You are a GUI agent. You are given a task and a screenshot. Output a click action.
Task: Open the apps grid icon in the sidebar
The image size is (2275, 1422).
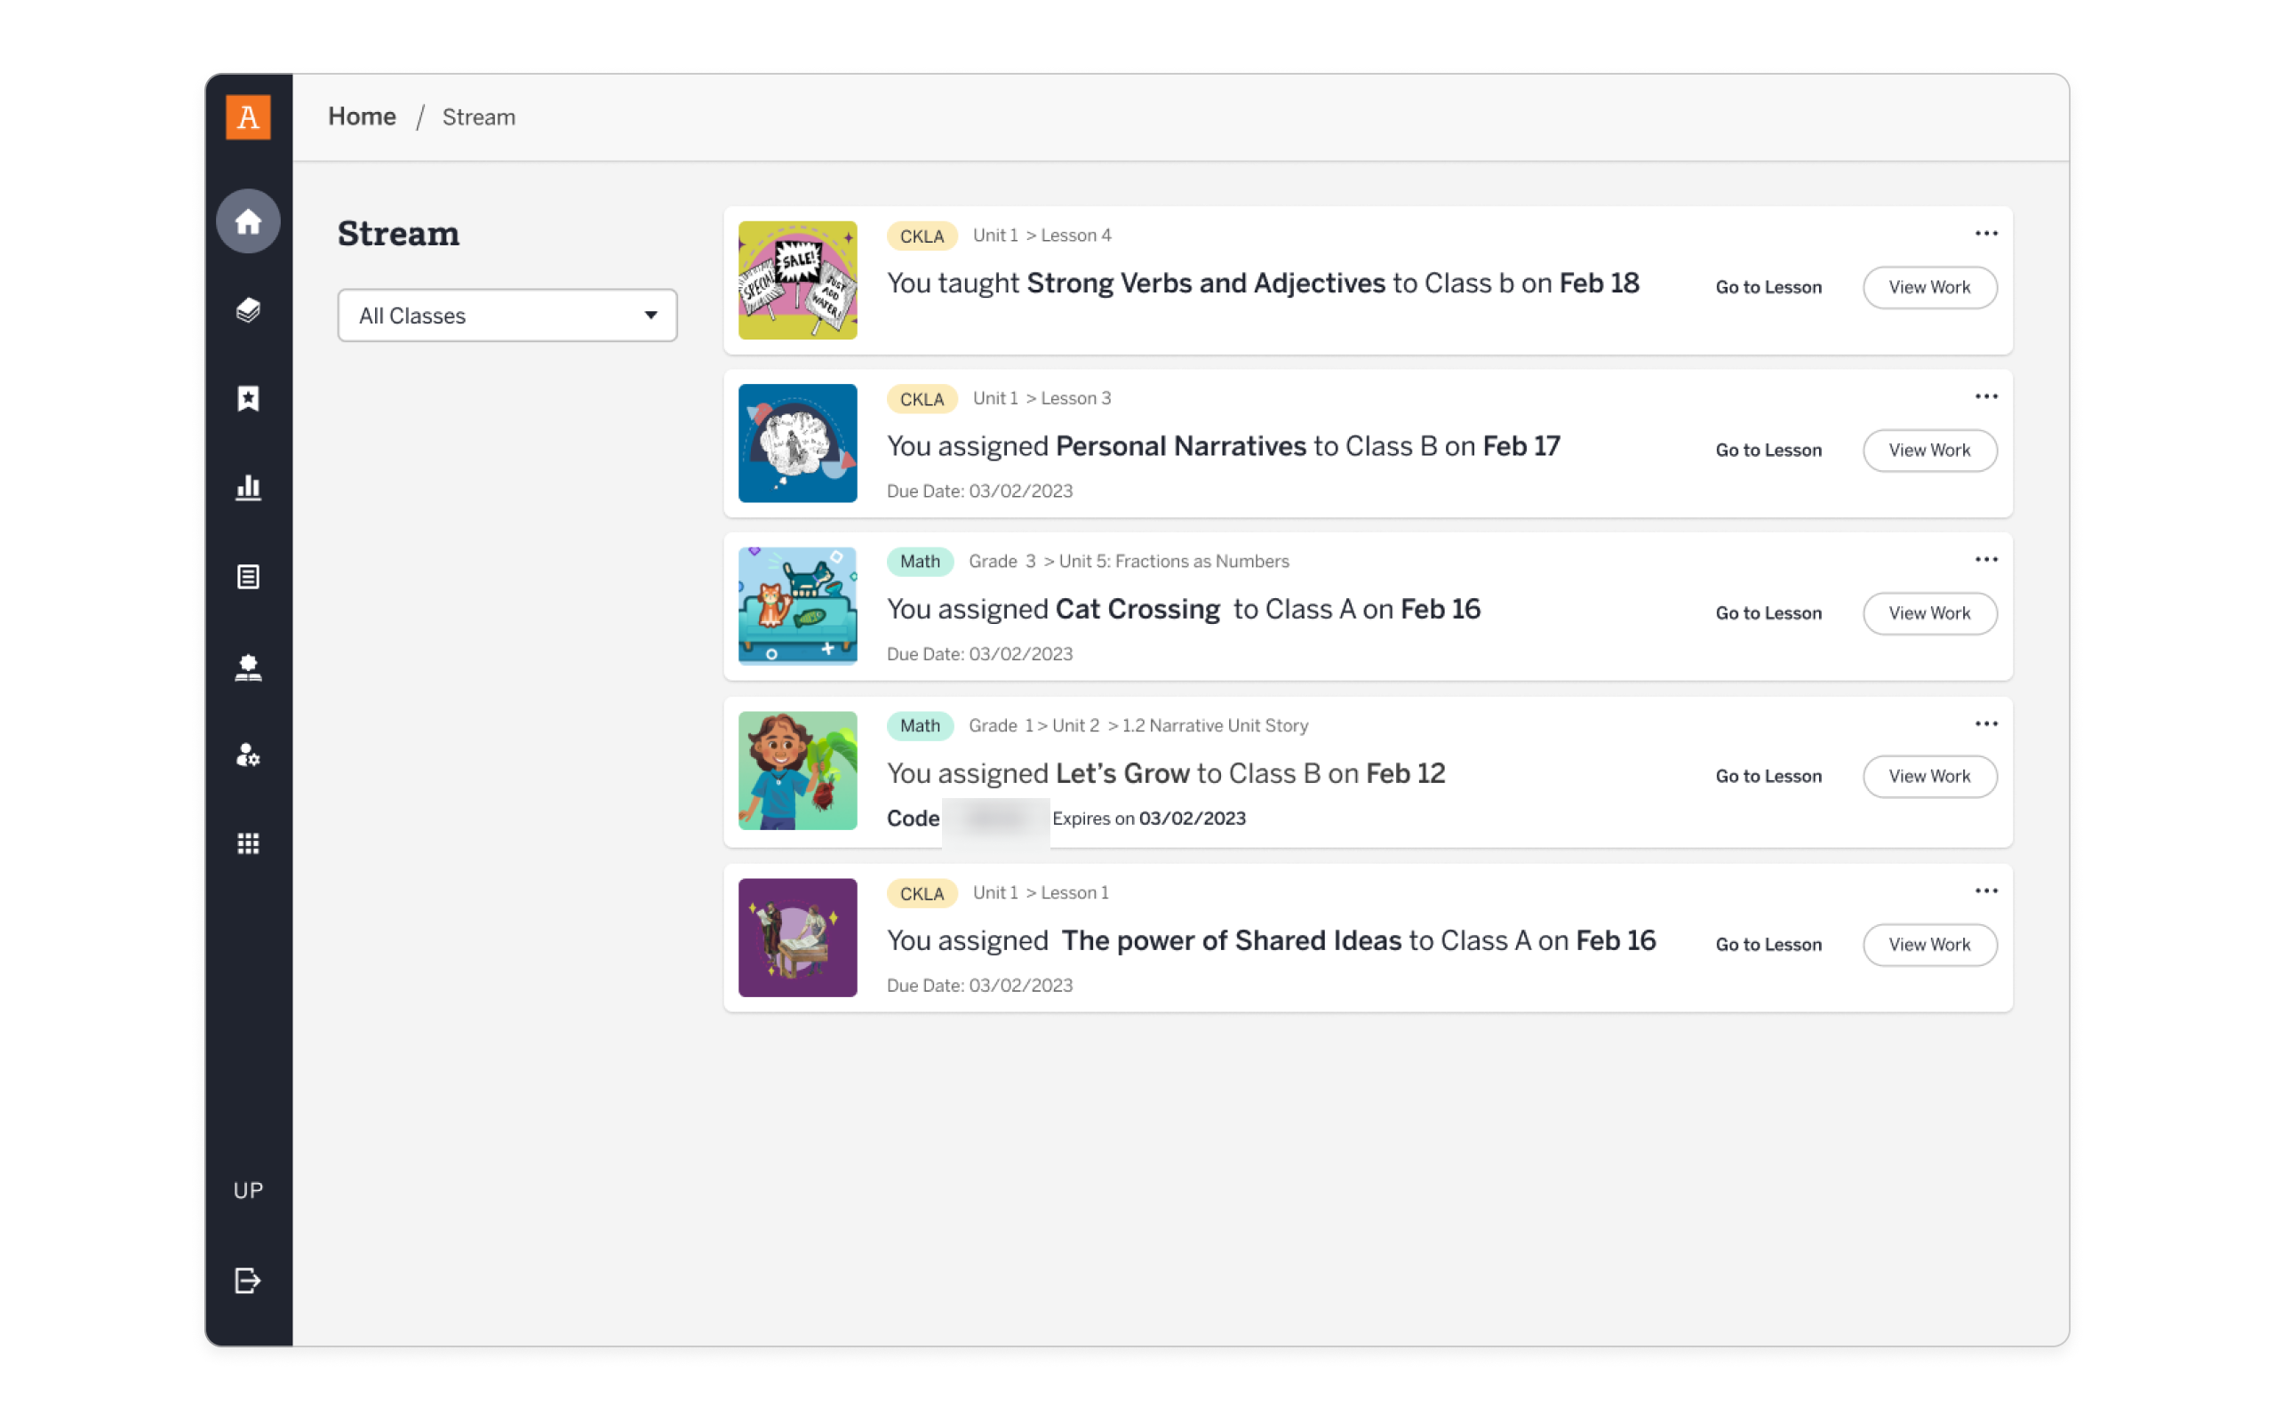pos(248,843)
